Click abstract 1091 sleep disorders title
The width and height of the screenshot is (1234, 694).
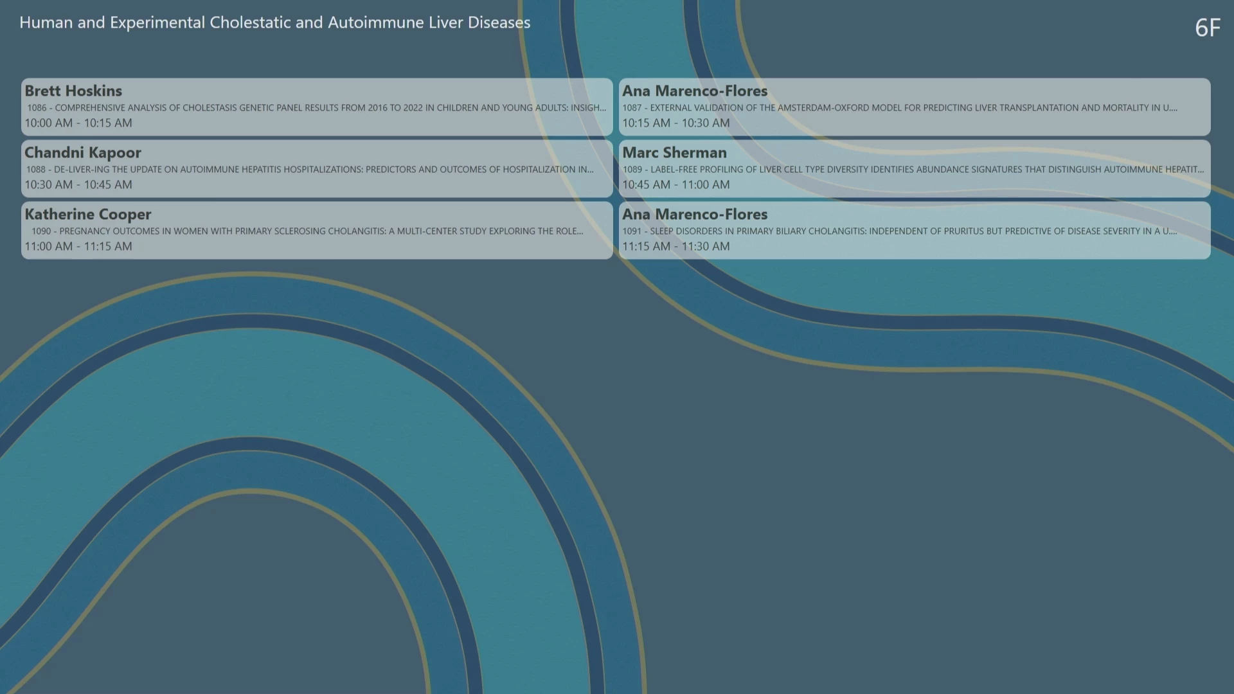899,231
